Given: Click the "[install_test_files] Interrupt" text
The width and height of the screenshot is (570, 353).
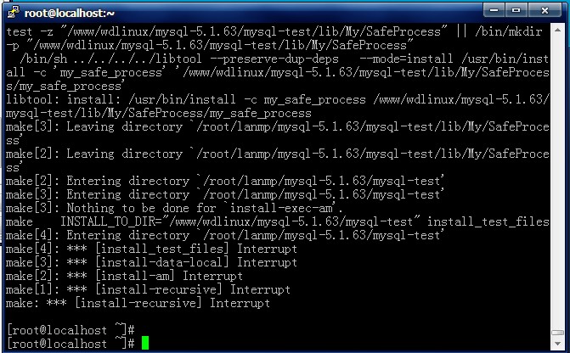Looking at the screenshot, I should pyautogui.click(x=196, y=249).
